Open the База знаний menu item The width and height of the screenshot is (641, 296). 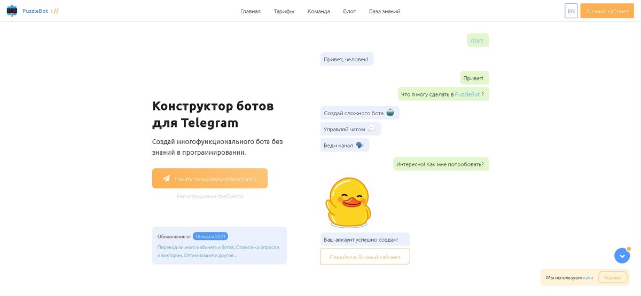point(385,11)
